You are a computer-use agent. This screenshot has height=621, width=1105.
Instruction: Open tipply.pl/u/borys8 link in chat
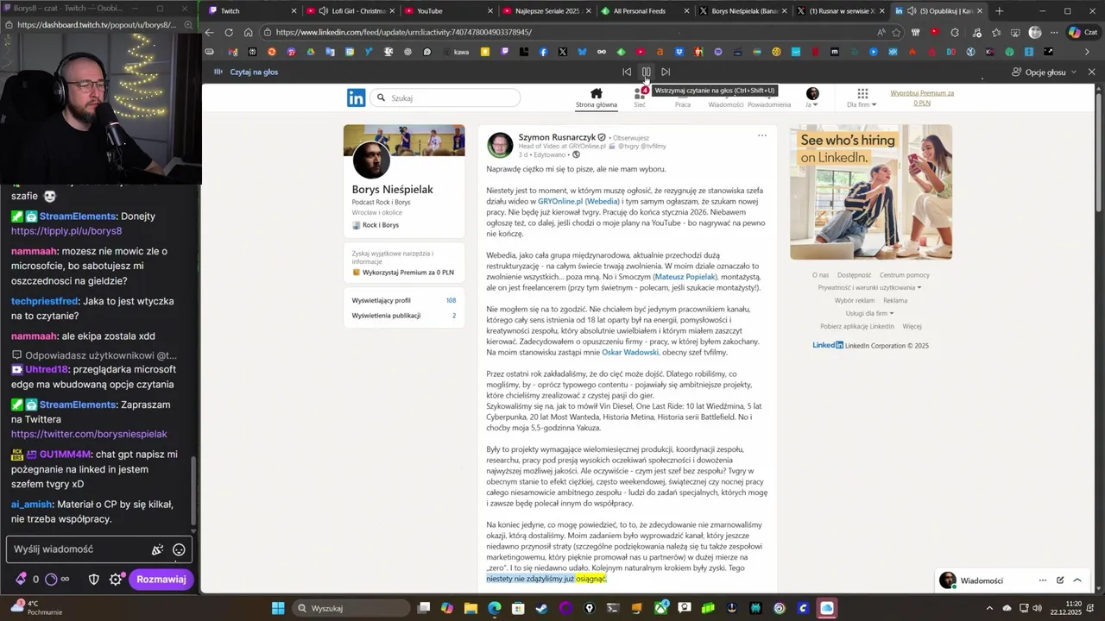pos(66,231)
